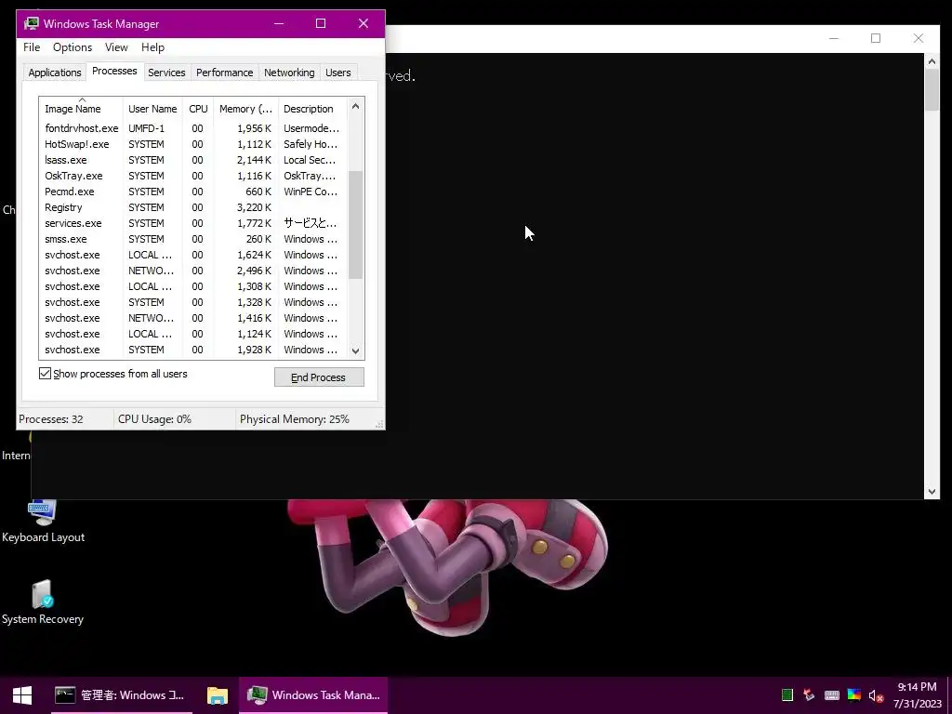Select svchost.exe using 2,496 K memory
This screenshot has width=952, height=714.
(193, 271)
